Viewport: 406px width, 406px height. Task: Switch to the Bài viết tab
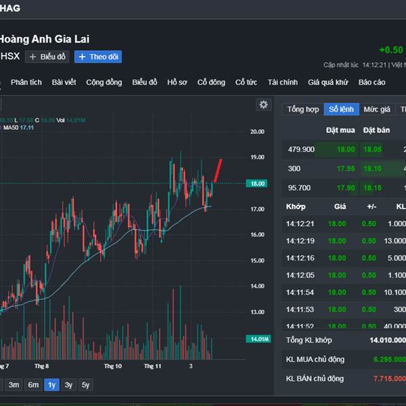[64, 82]
